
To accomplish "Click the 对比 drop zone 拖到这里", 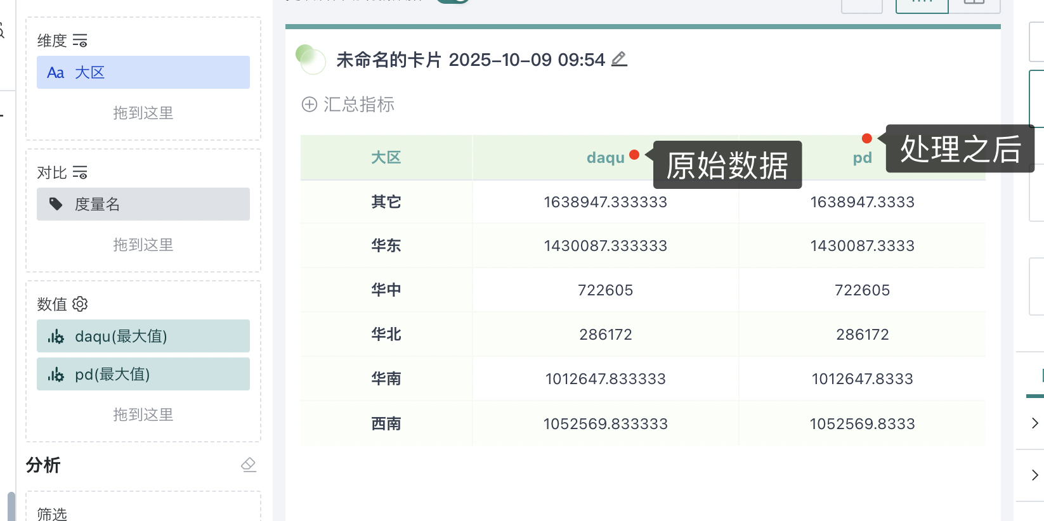I will pos(143,245).
